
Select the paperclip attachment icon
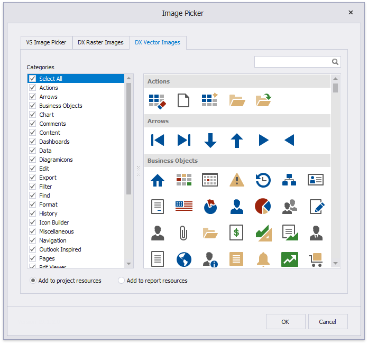(x=183, y=233)
